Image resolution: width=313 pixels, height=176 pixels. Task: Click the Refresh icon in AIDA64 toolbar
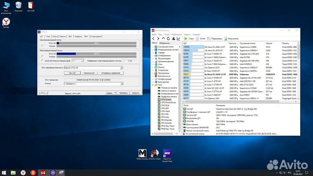tap(168, 39)
